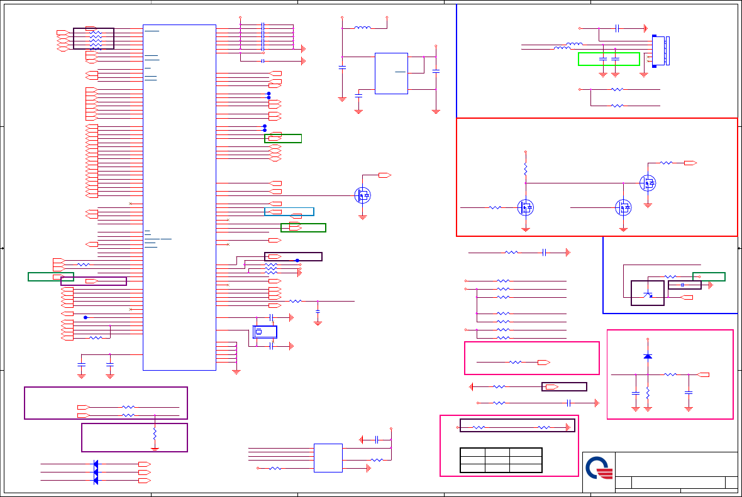Click the black table grid in the pink box
The height and width of the screenshot is (497, 742).
pos(501,460)
